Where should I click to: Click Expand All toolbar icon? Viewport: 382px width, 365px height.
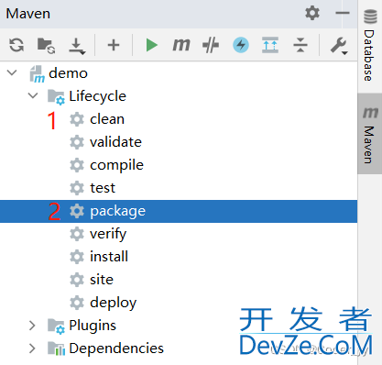click(x=270, y=45)
